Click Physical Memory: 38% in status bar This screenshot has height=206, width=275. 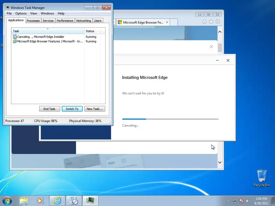85,121
